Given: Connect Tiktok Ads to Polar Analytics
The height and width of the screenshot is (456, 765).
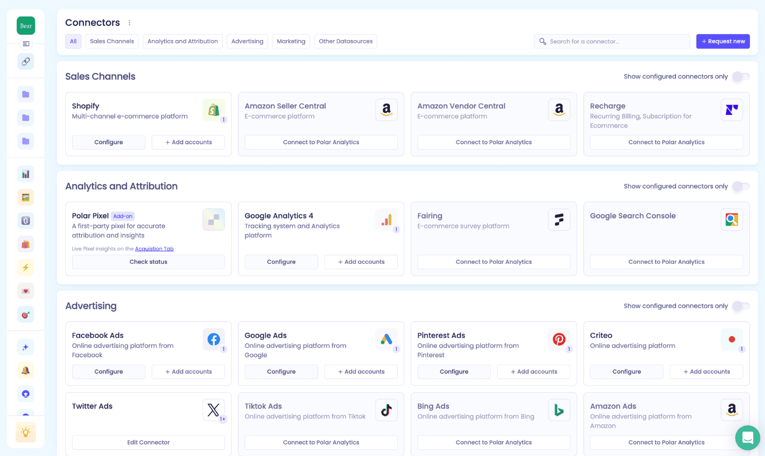Looking at the screenshot, I should click(x=321, y=442).
